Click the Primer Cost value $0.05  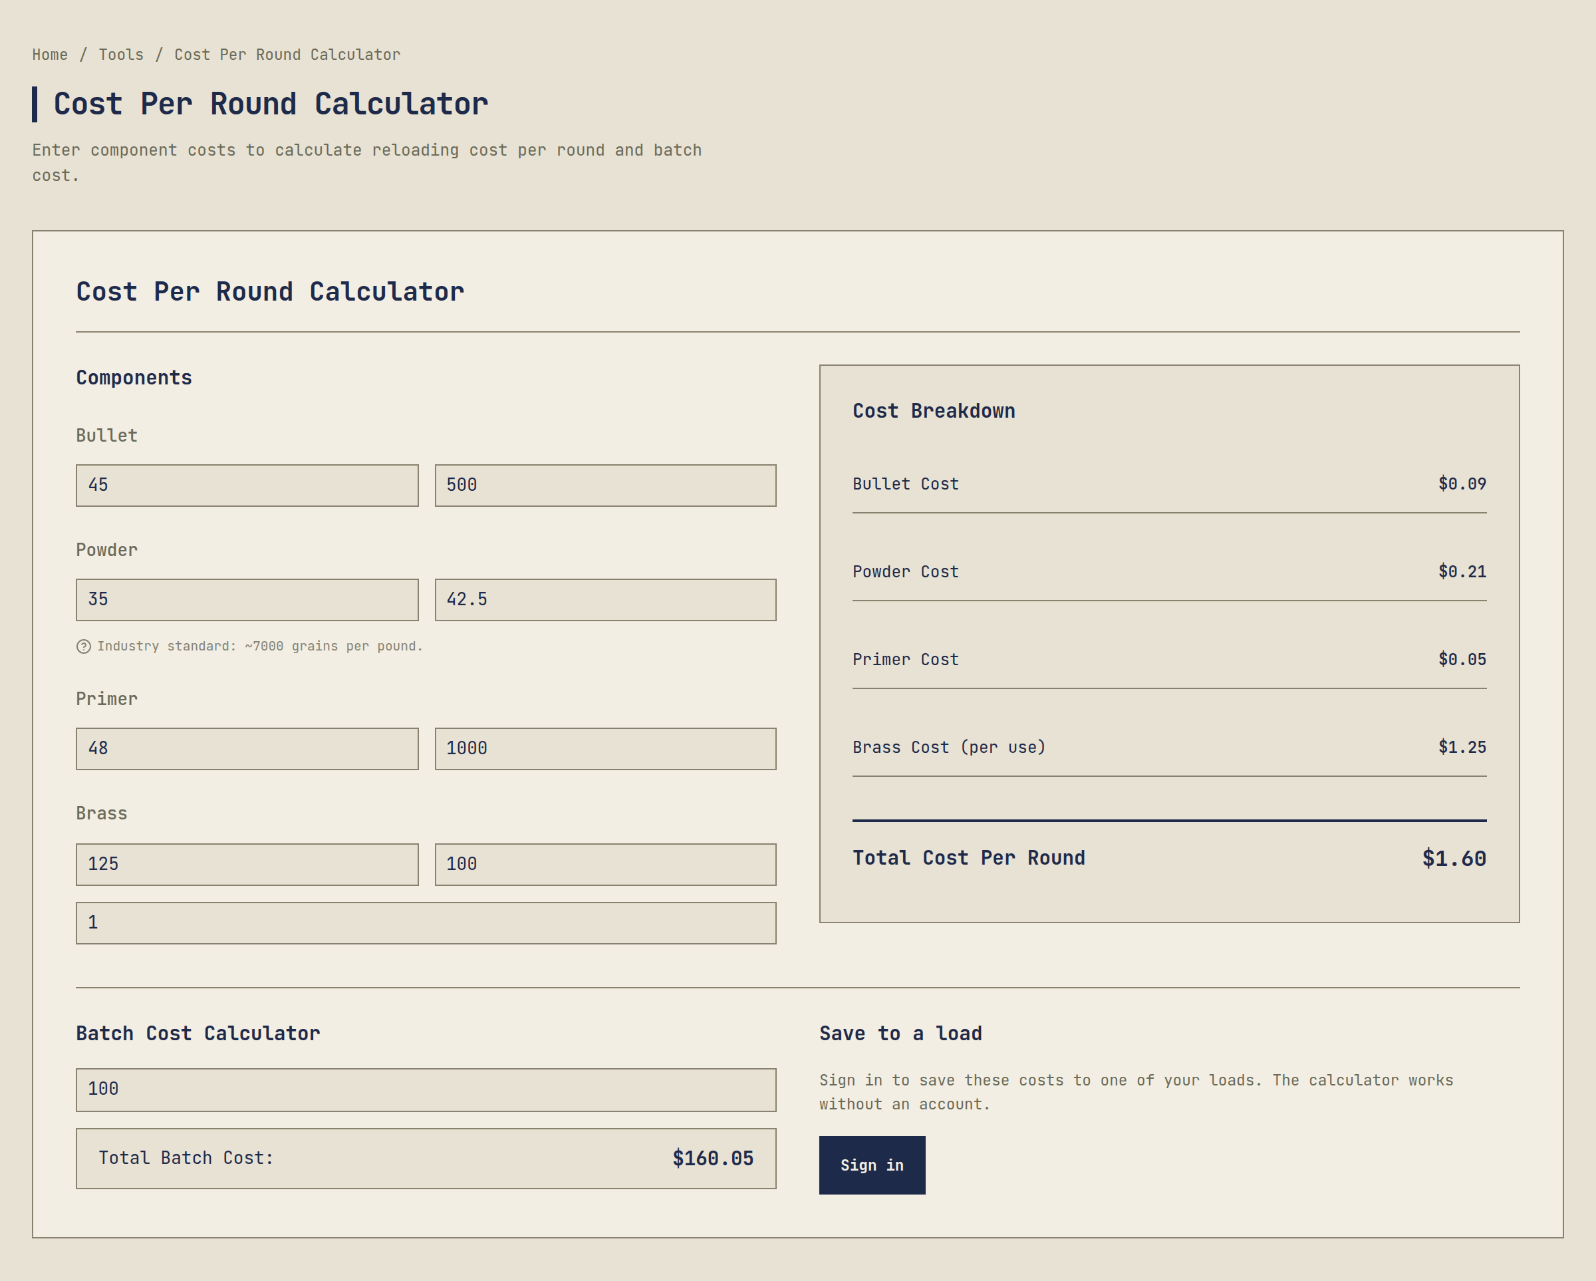1462,660
